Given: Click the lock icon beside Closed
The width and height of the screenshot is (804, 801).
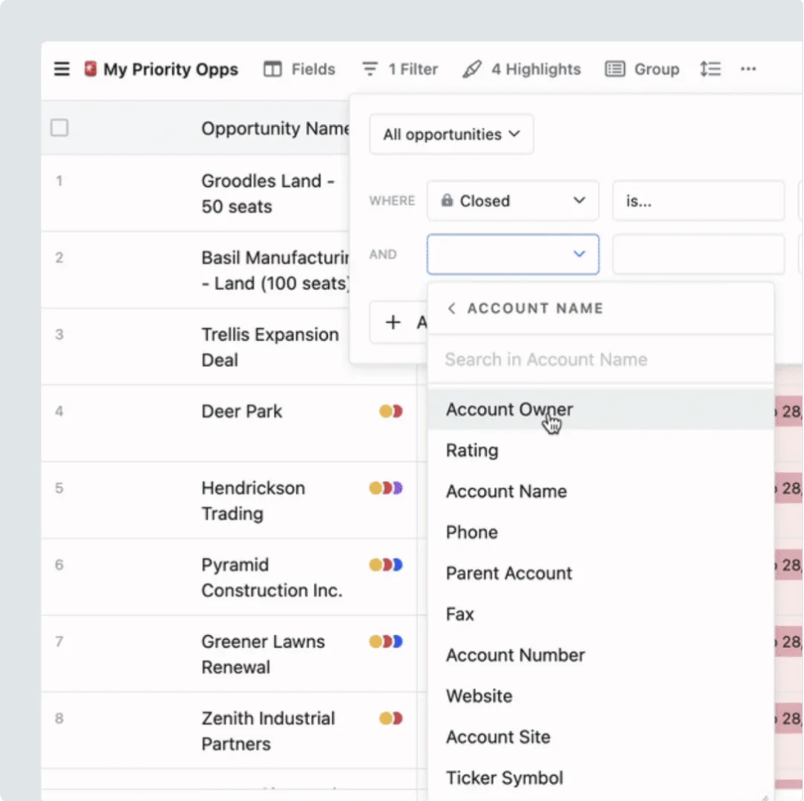Looking at the screenshot, I should tap(447, 200).
